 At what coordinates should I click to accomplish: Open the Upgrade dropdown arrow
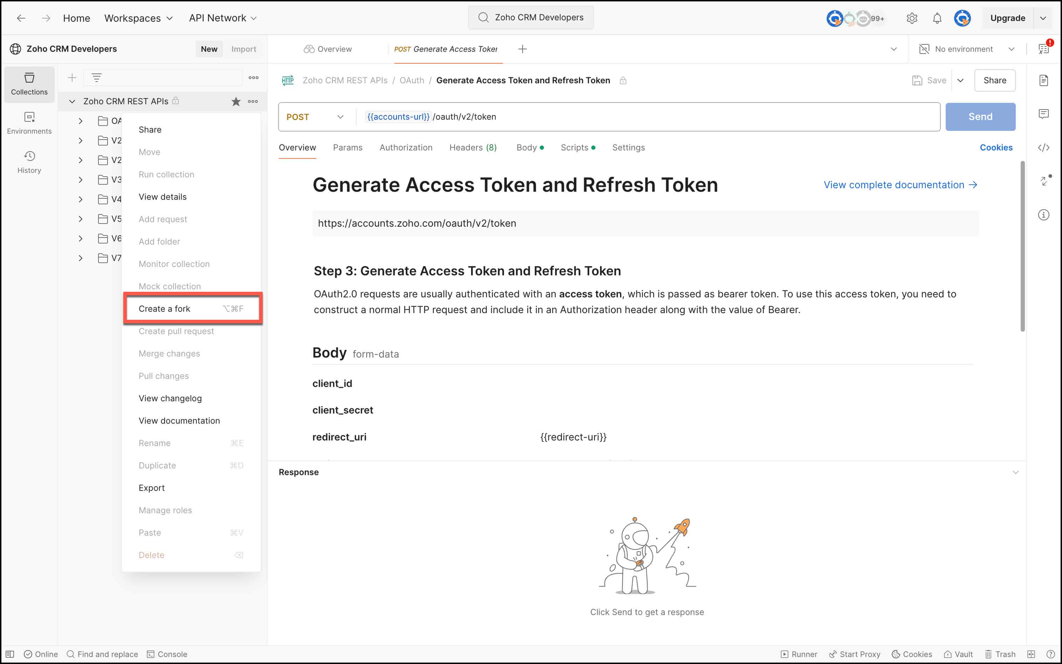(1042, 18)
